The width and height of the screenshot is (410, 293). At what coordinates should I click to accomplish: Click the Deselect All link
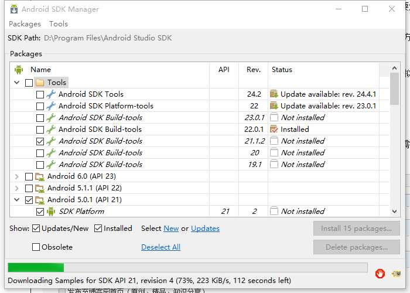click(161, 247)
